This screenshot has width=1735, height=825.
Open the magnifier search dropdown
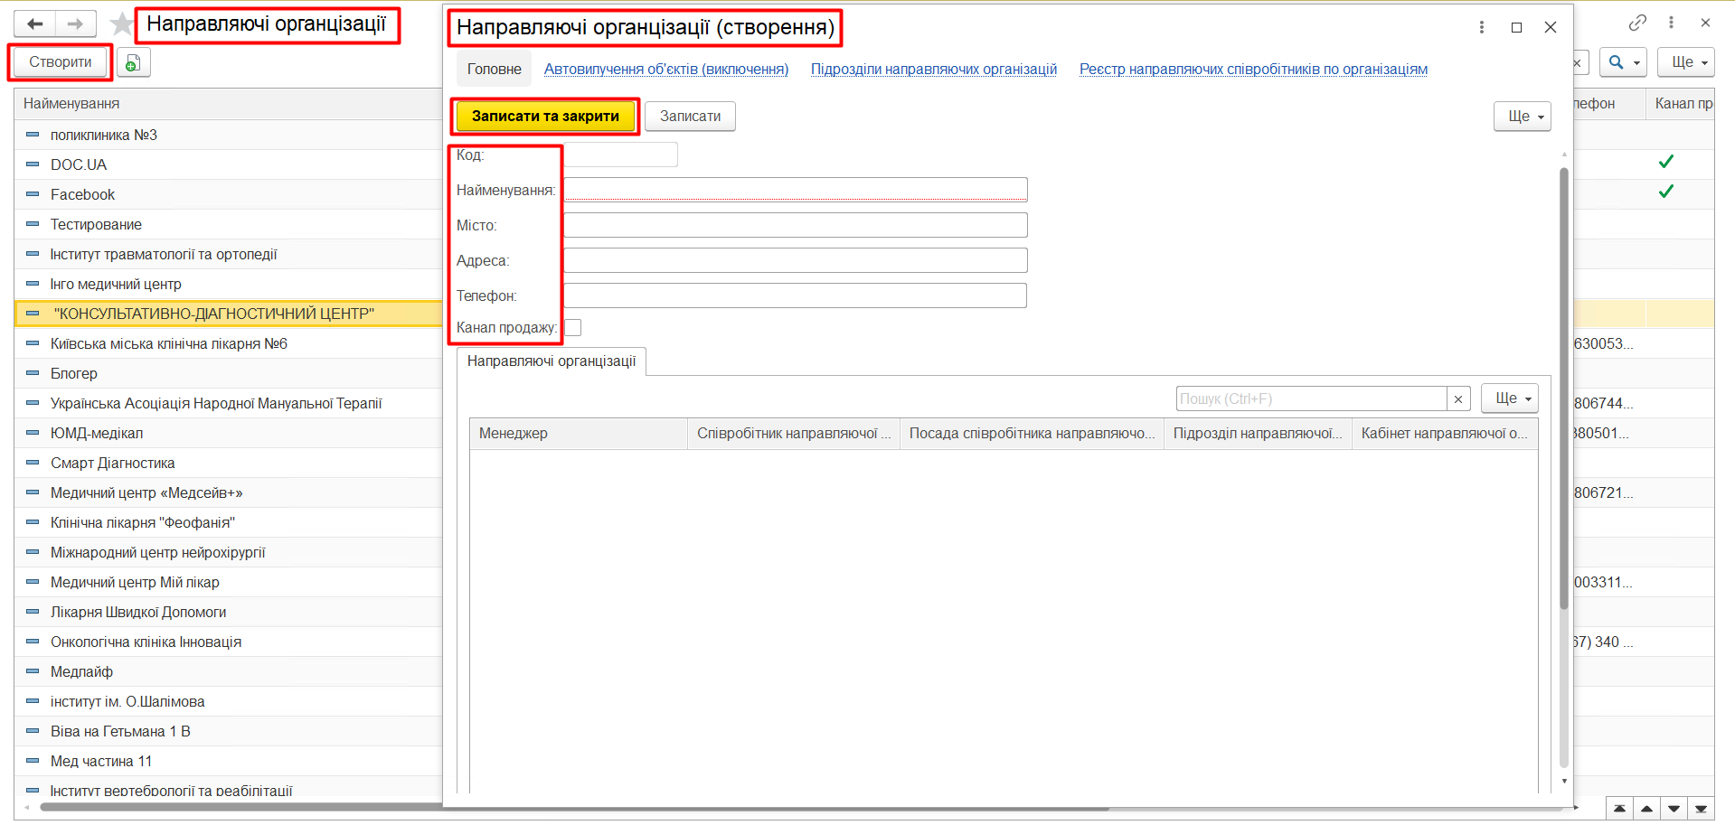tap(1623, 62)
